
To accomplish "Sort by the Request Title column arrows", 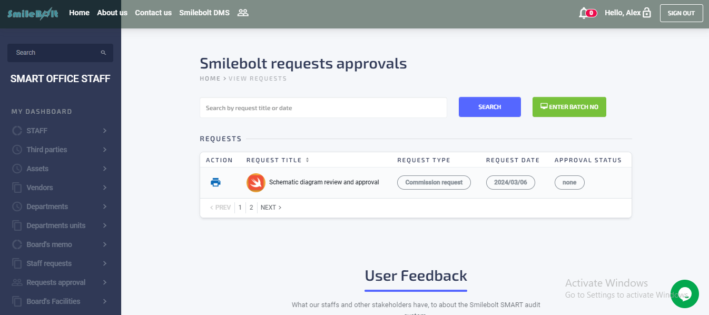I will tap(308, 160).
